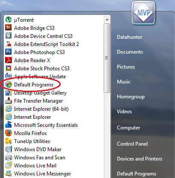This screenshot has height=178, width=175.
Task: Click the circled Default Programs entry
Action: point(29,85)
